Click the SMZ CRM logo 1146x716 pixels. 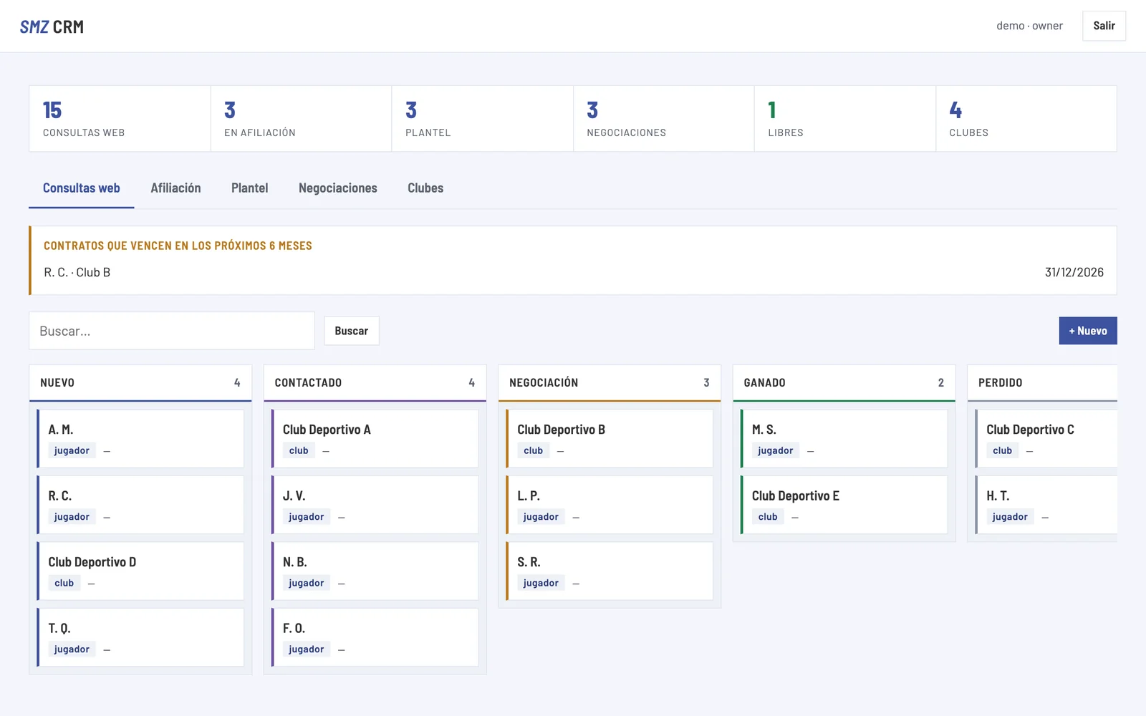(x=52, y=26)
